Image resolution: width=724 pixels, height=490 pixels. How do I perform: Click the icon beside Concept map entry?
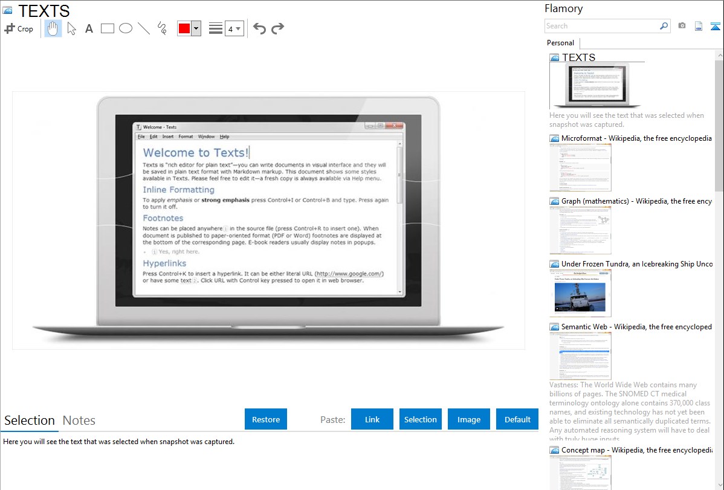555,450
